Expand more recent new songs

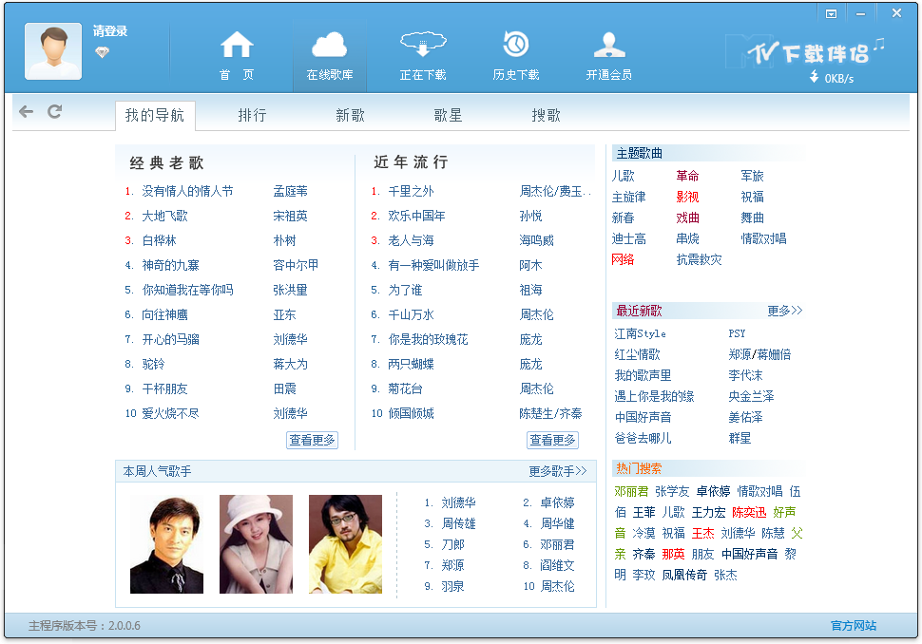tap(784, 311)
